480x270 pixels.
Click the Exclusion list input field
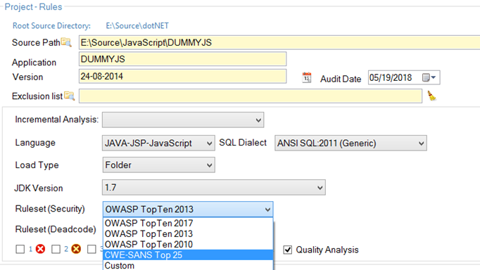[251, 96]
